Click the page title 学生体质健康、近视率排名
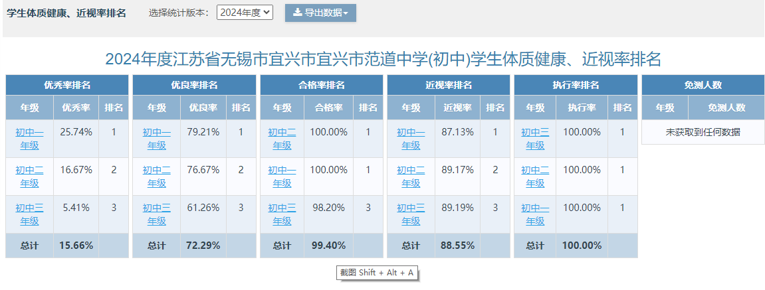The image size is (765, 290). [x=66, y=13]
